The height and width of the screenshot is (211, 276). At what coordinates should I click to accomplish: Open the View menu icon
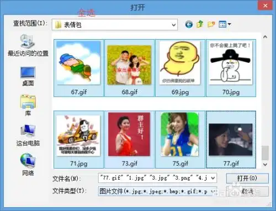[x=222, y=24]
